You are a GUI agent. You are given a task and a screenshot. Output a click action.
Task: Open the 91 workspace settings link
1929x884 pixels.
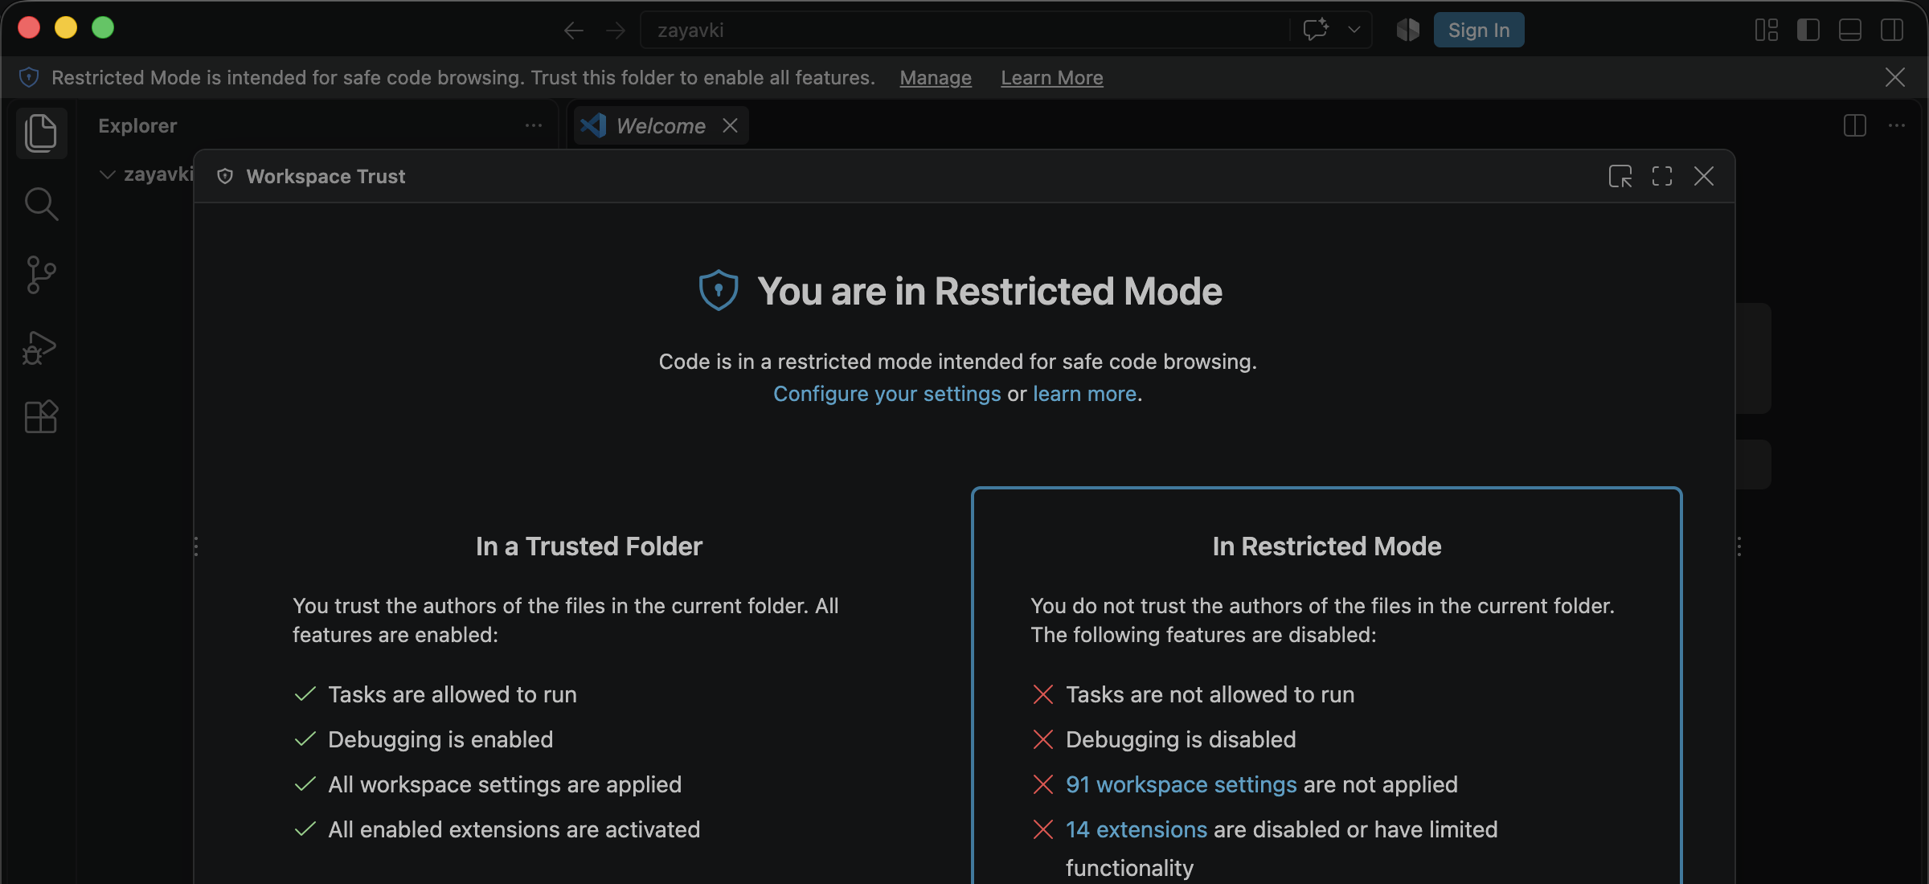tap(1182, 784)
